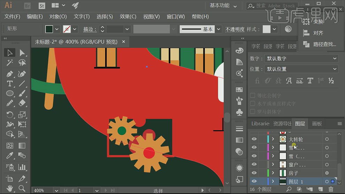The width and height of the screenshot is (345, 194).
Task: Expand the 图层 1 layer
Action: [x=273, y=181]
